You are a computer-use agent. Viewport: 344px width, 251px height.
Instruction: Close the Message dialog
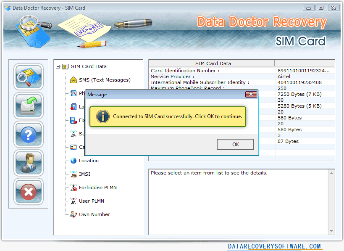tap(251, 95)
